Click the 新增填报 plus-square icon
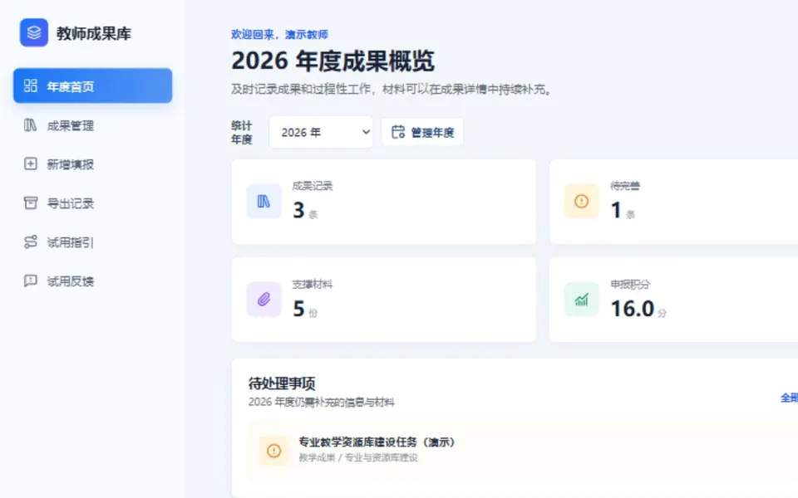 point(31,164)
